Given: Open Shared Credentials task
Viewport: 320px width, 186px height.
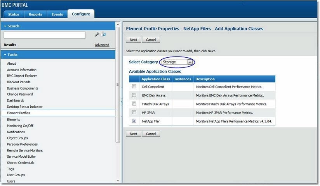Looking at the screenshot, I should tap(21, 163).
